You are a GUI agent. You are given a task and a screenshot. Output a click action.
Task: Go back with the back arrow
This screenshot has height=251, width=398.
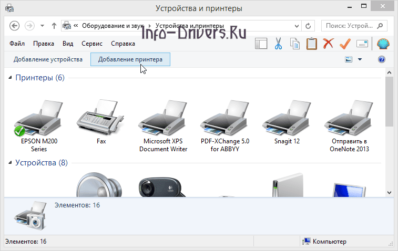coord(15,26)
